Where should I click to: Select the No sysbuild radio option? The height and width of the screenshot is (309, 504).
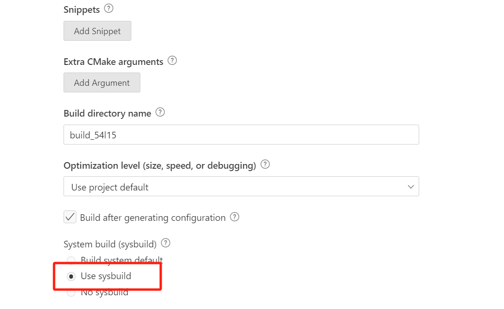71,292
